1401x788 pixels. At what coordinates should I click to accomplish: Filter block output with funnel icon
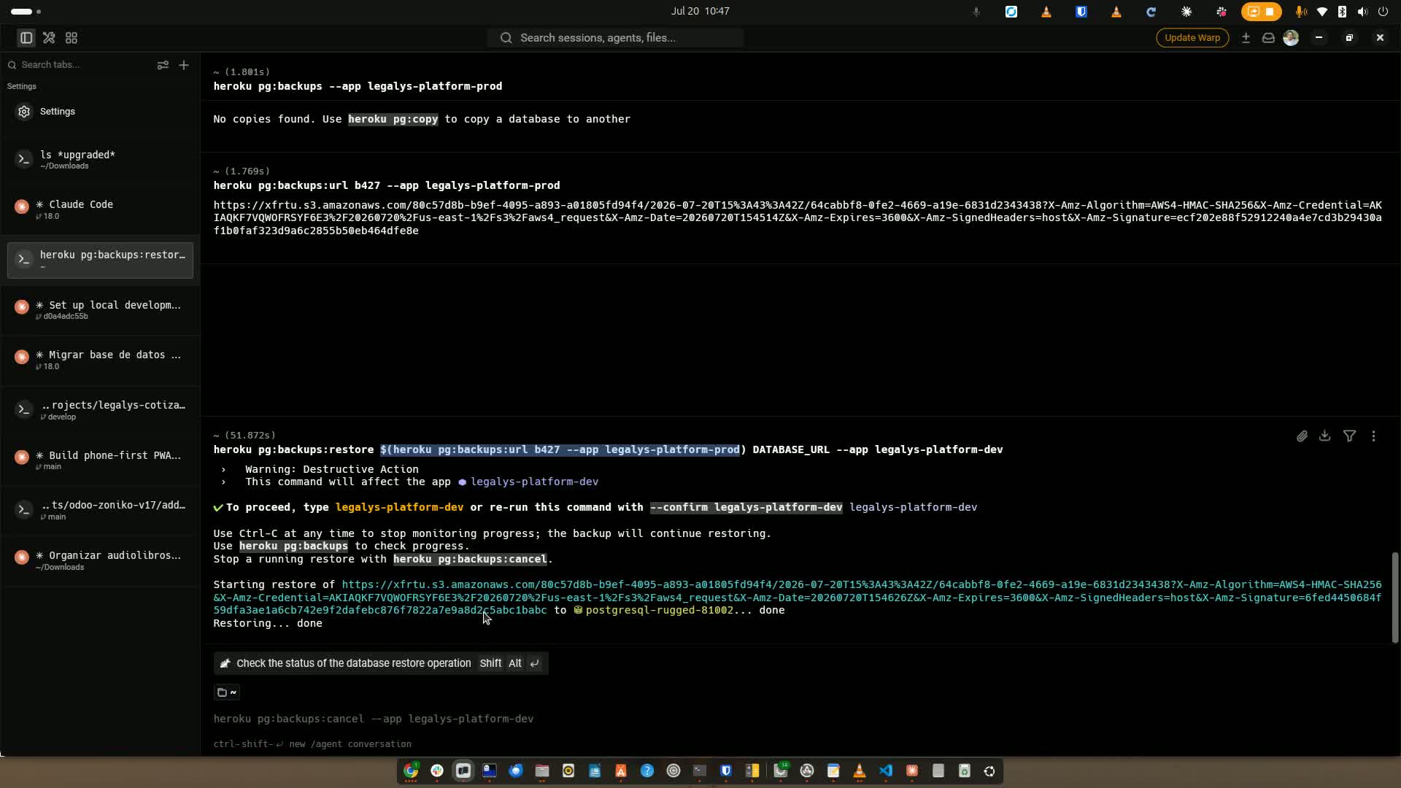click(x=1350, y=436)
